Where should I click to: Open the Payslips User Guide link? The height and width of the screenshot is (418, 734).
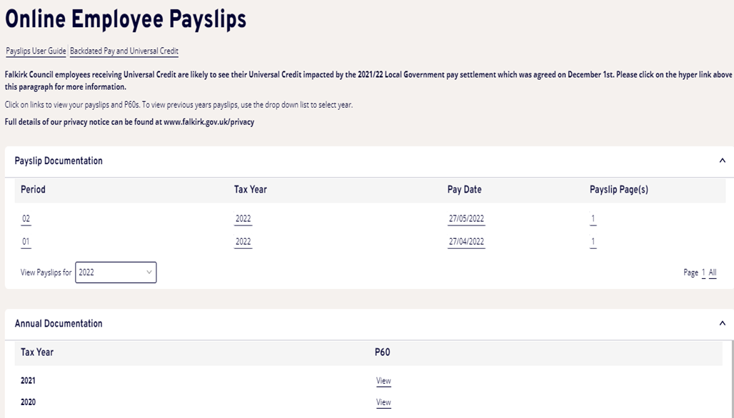coord(36,51)
